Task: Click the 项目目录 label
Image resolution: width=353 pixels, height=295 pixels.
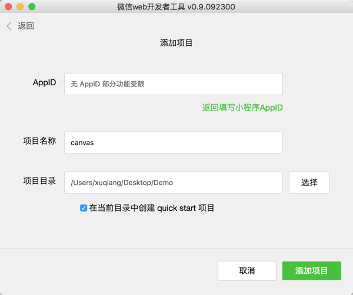Action: pyautogui.click(x=39, y=181)
